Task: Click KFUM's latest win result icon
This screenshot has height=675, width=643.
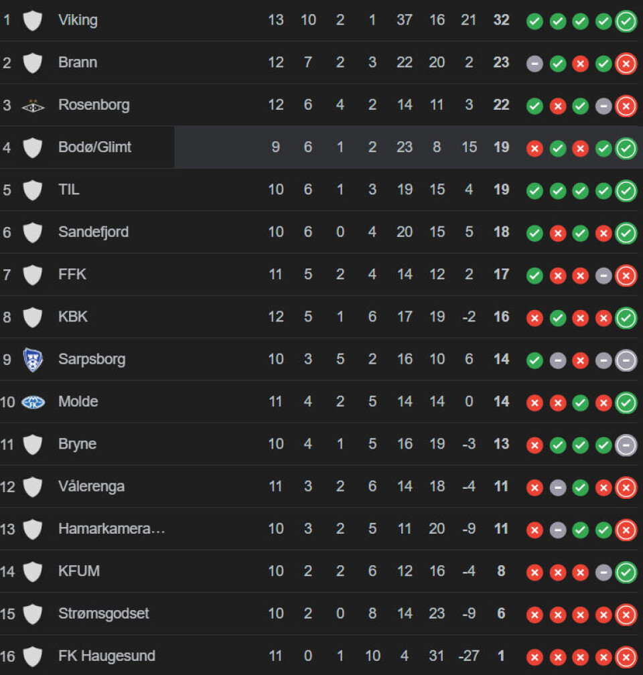Action: tap(626, 572)
